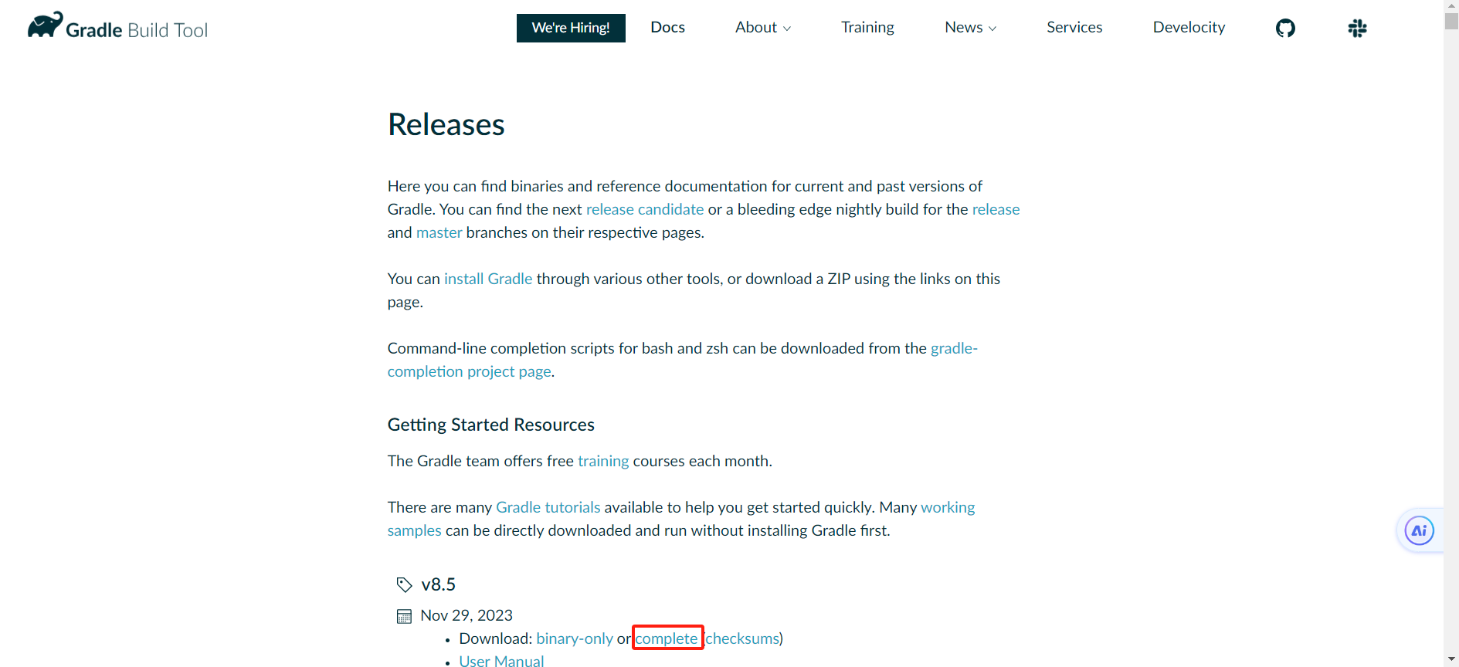The height and width of the screenshot is (667, 1459).
Task: Visit the Gradle tutorials link
Action: click(x=548, y=507)
